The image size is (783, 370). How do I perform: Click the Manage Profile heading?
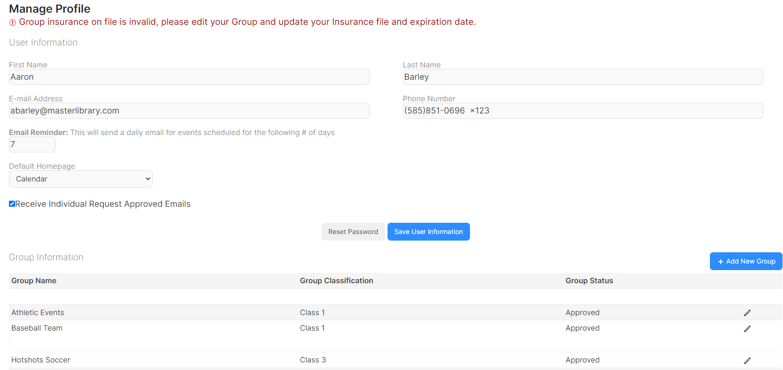pyautogui.click(x=50, y=9)
